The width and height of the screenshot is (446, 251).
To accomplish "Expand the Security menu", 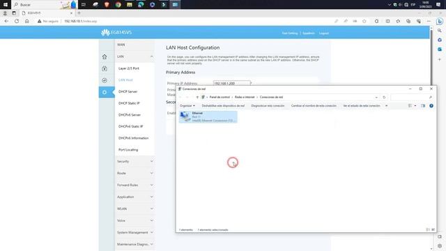I will click(x=134, y=161).
